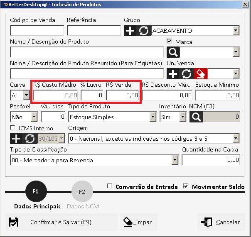Screen dimensions: 251x237
Task: Search NCM using the magnifier icon
Action: [x=196, y=117]
